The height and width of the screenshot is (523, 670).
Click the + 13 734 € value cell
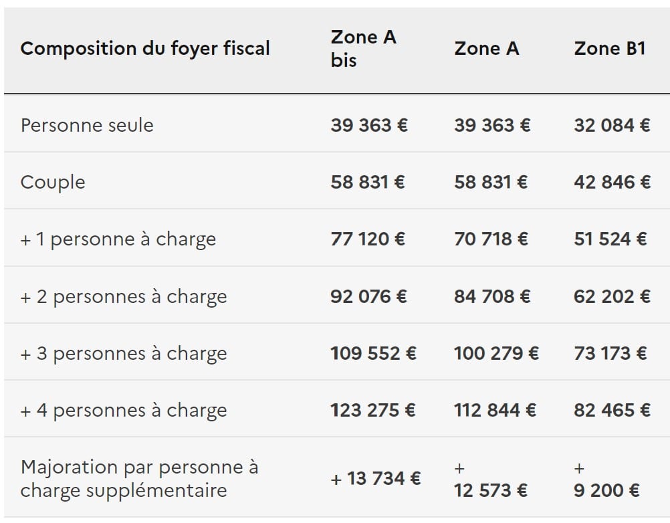[x=376, y=479]
